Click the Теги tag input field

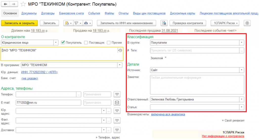coord(195,50)
